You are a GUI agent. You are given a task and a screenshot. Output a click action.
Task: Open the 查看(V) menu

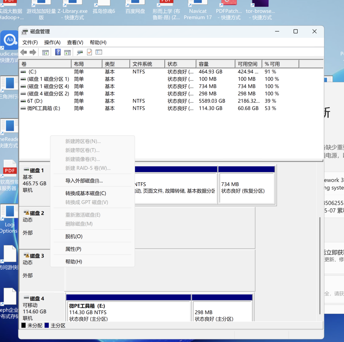(x=75, y=42)
